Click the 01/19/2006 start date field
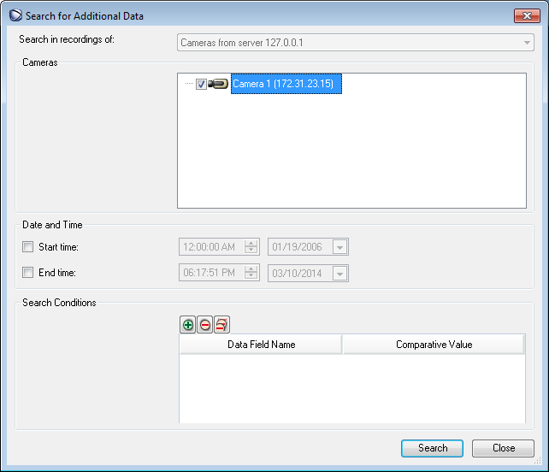Viewport: 549px width, 472px height. [308, 247]
